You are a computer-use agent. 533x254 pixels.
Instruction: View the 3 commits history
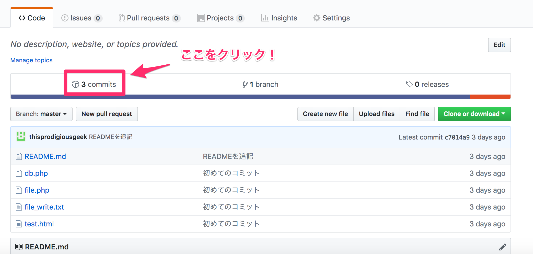pyautogui.click(x=94, y=84)
